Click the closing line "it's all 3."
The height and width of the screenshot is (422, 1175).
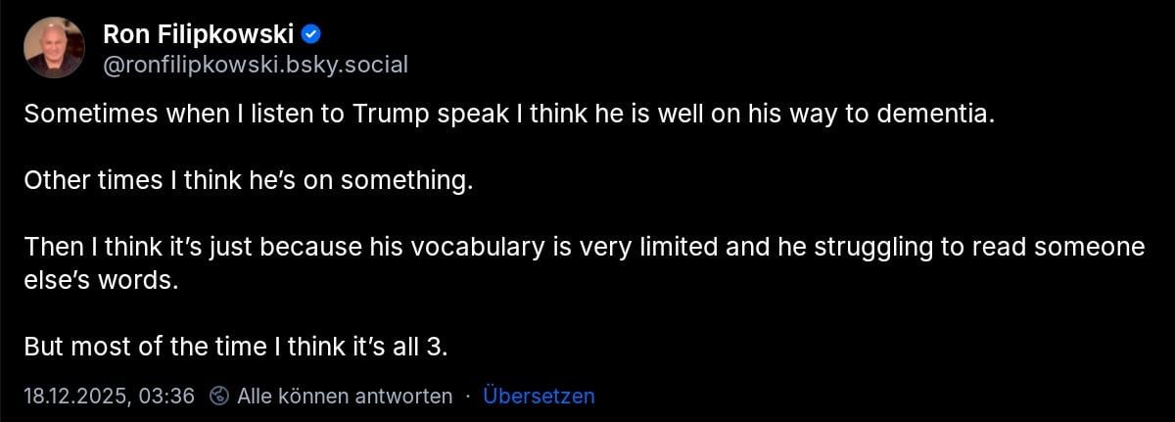(409, 347)
